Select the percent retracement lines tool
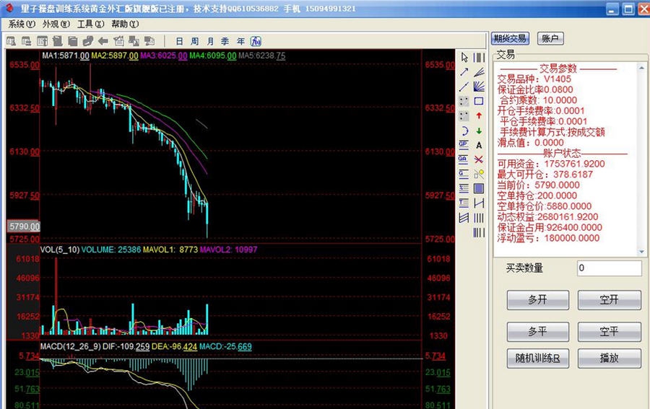Image resolution: width=650 pixels, height=409 pixels. pyautogui.click(x=464, y=188)
